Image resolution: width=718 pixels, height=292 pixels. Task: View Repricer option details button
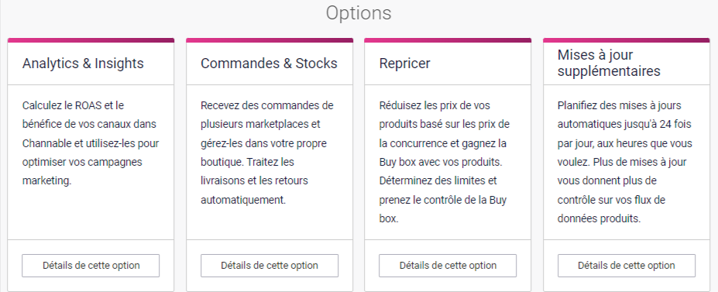(448, 266)
